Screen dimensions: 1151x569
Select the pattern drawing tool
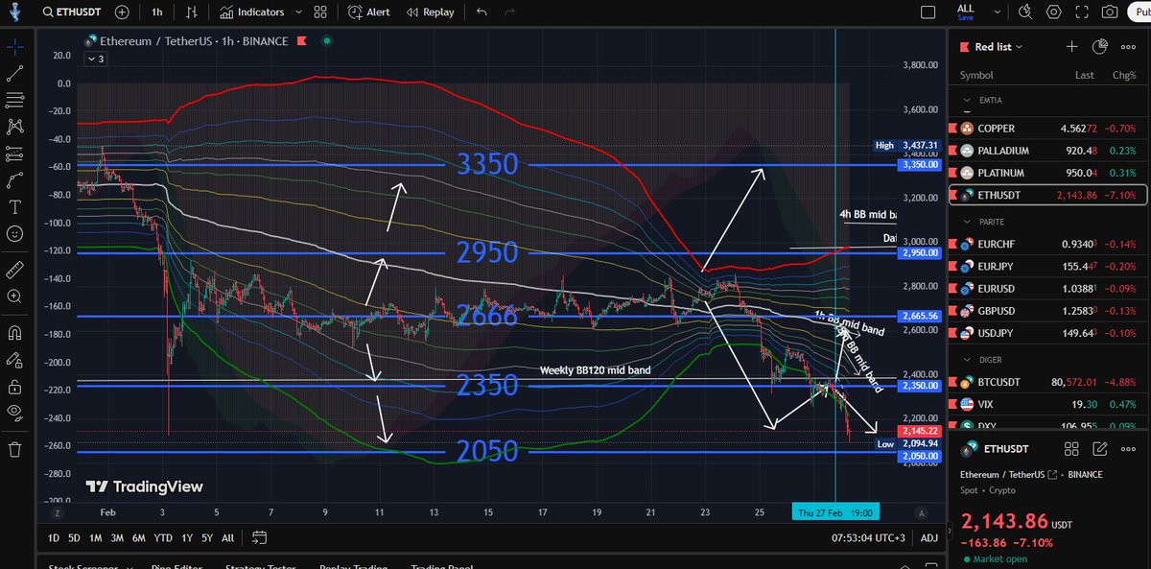(x=14, y=127)
